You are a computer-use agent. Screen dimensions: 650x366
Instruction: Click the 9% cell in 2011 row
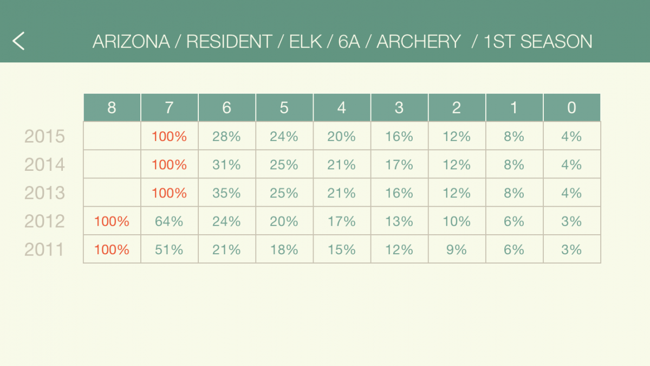point(457,249)
